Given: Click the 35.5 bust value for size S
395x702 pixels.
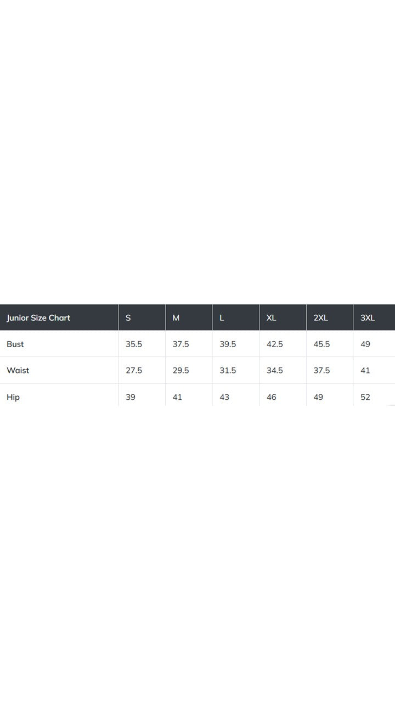Looking at the screenshot, I should coord(134,344).
